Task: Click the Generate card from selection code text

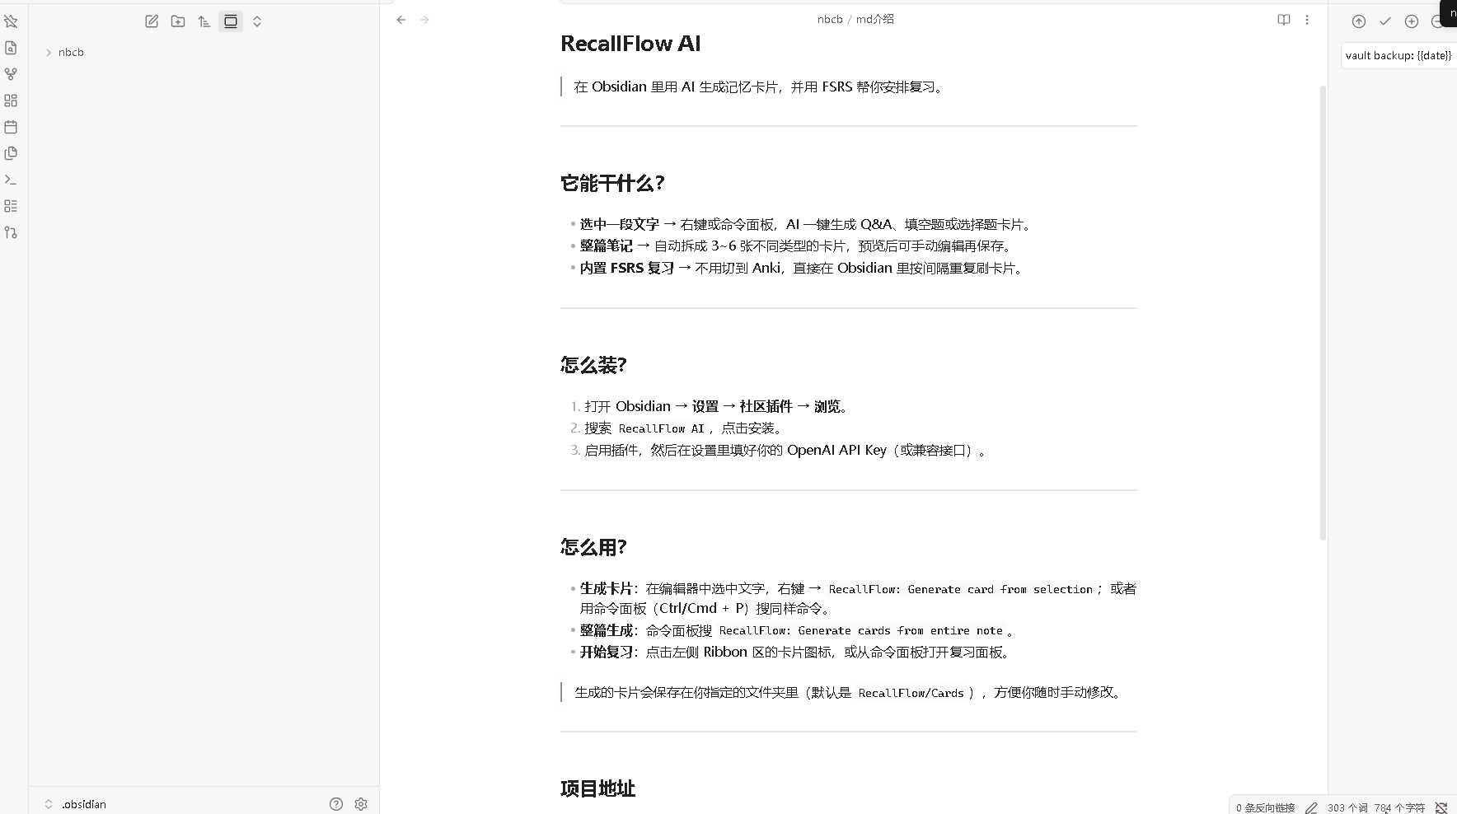Action: tap(960, 589)
